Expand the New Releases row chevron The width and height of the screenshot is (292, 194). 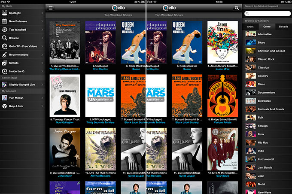click(42, 21)
